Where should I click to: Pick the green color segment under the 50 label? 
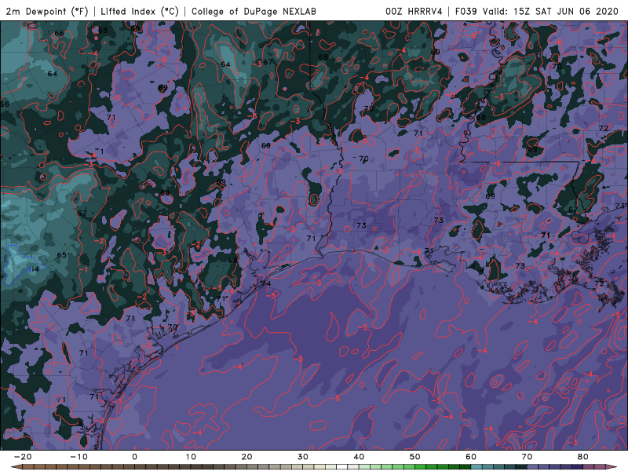(421, 467)
